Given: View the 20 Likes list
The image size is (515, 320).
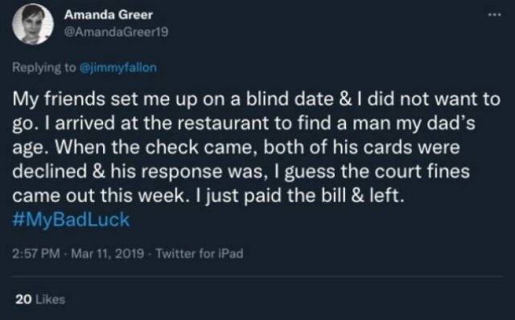Looking at the screenshot, I should tap(40, 299).
